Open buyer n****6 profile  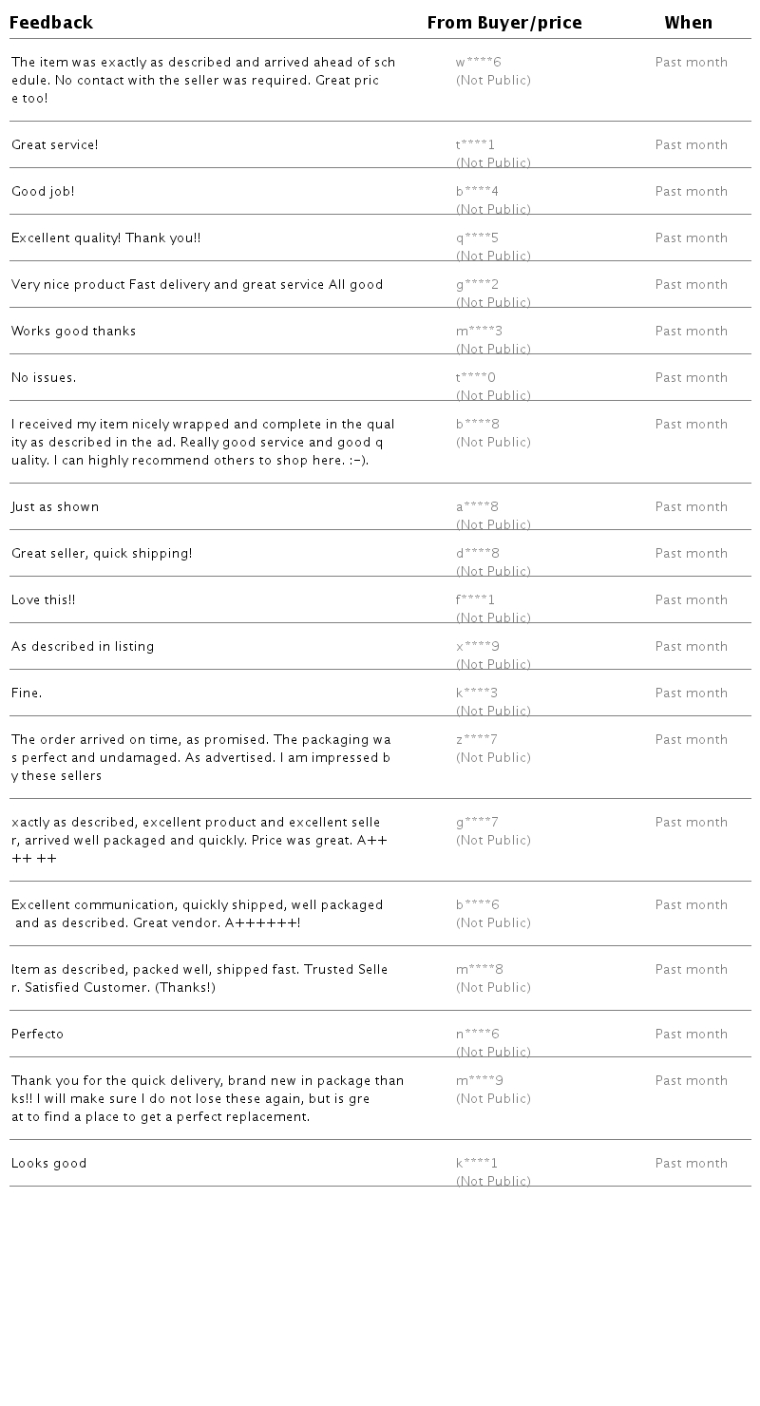point(477,1035)
